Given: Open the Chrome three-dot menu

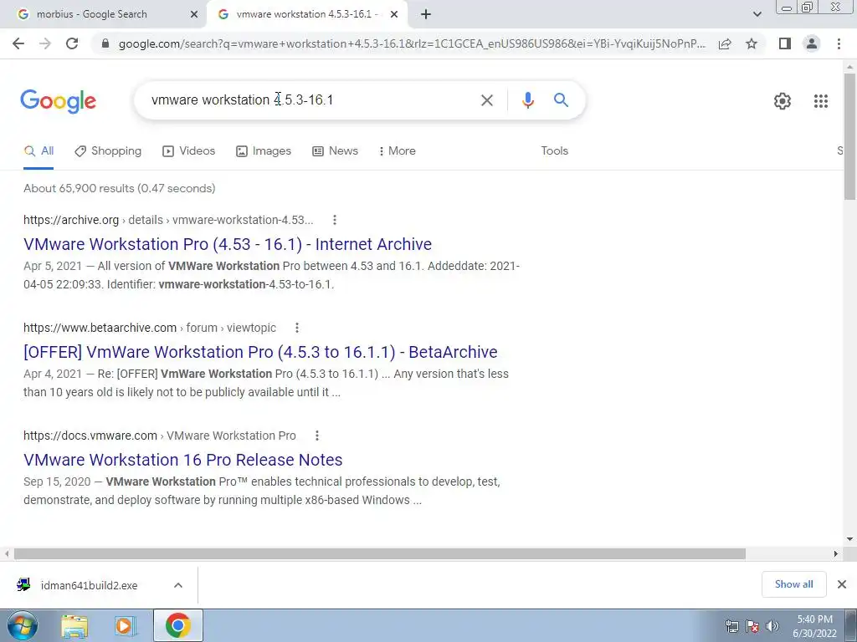Looking at the screenshot, I should (839, 43).
